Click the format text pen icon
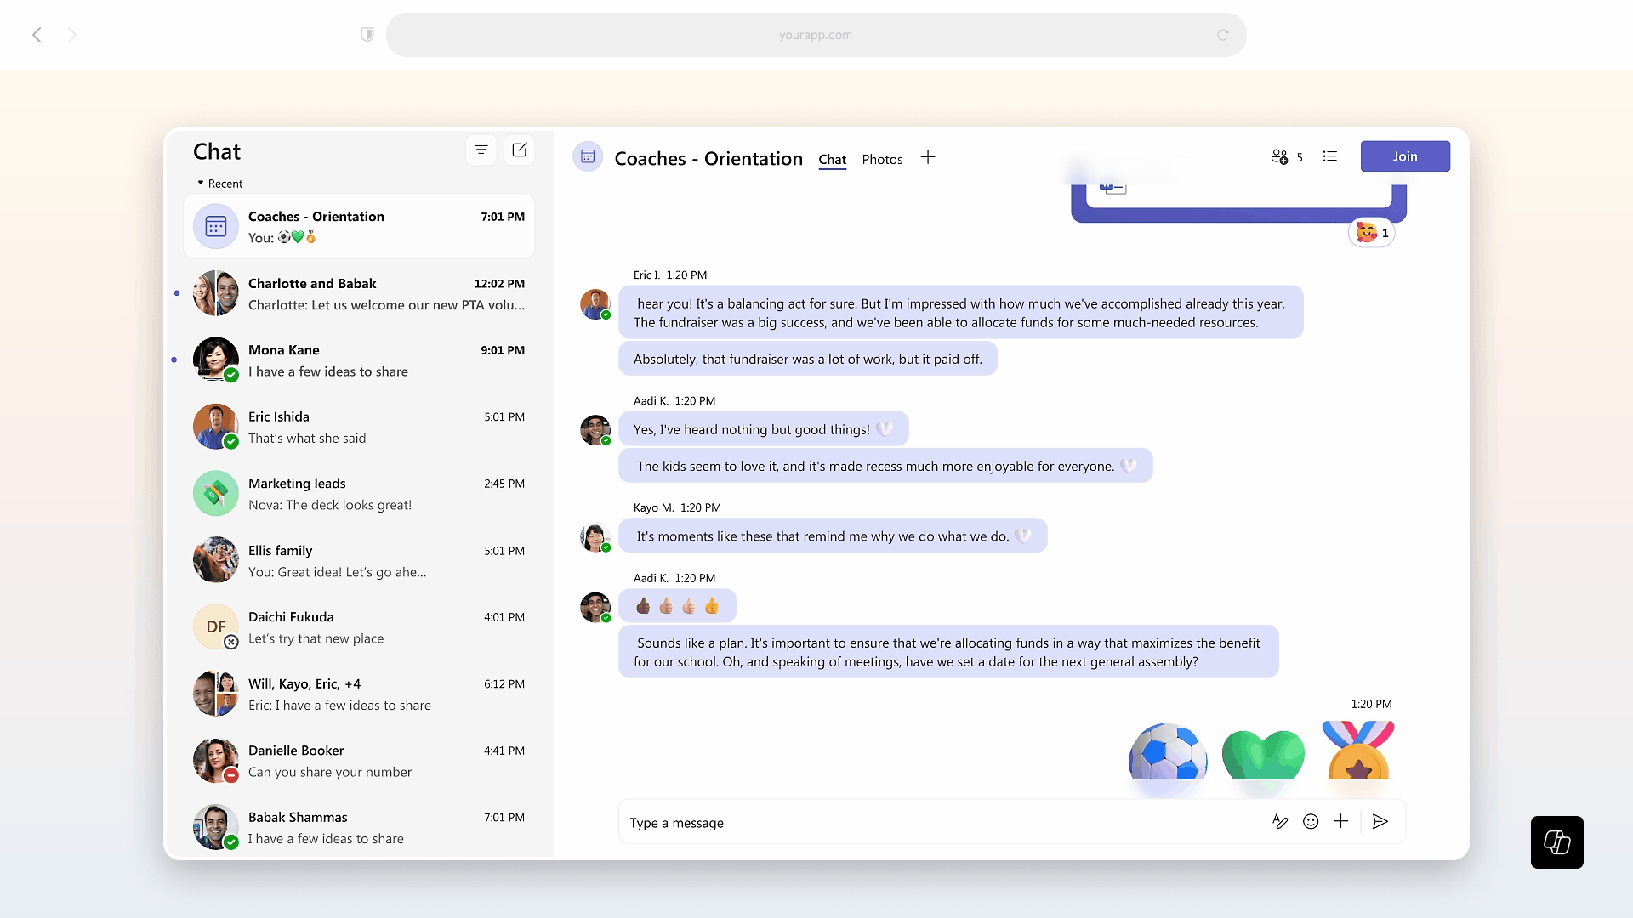This screenshot has width=1633, height=918. pos(1280,821)
